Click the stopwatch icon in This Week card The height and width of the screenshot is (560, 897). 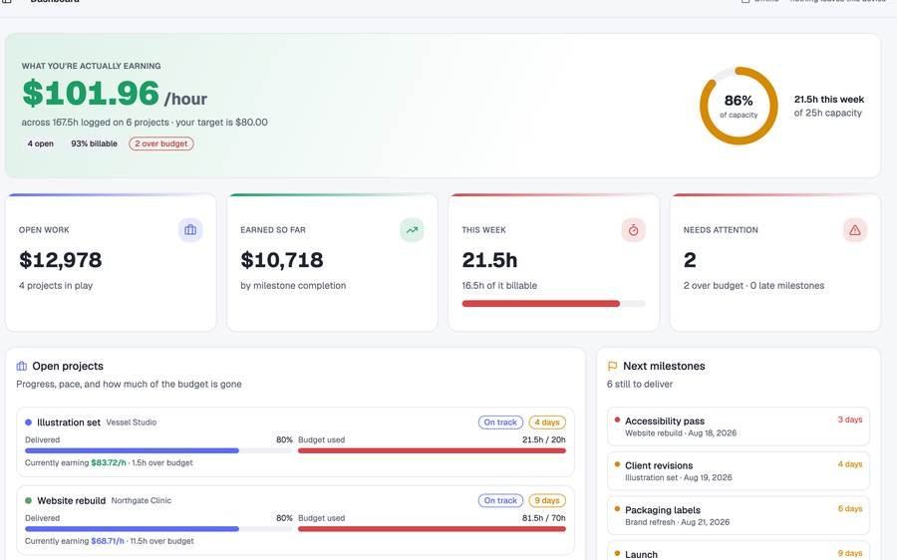click(633, 230)
